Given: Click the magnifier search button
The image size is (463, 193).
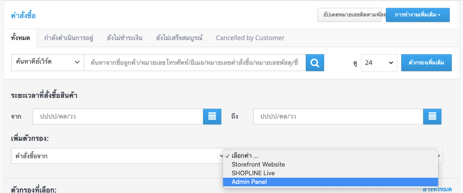Looking at the screenshot, I should coord(315,63).
